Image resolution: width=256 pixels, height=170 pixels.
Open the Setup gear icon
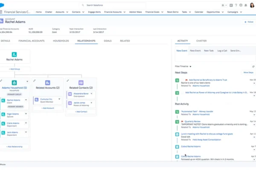pos(241,5)
